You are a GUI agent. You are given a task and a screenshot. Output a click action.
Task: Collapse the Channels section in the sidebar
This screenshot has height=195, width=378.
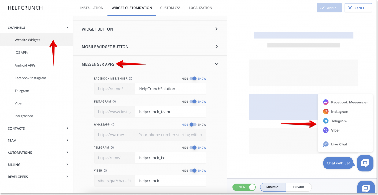click(x=67, y=27)
